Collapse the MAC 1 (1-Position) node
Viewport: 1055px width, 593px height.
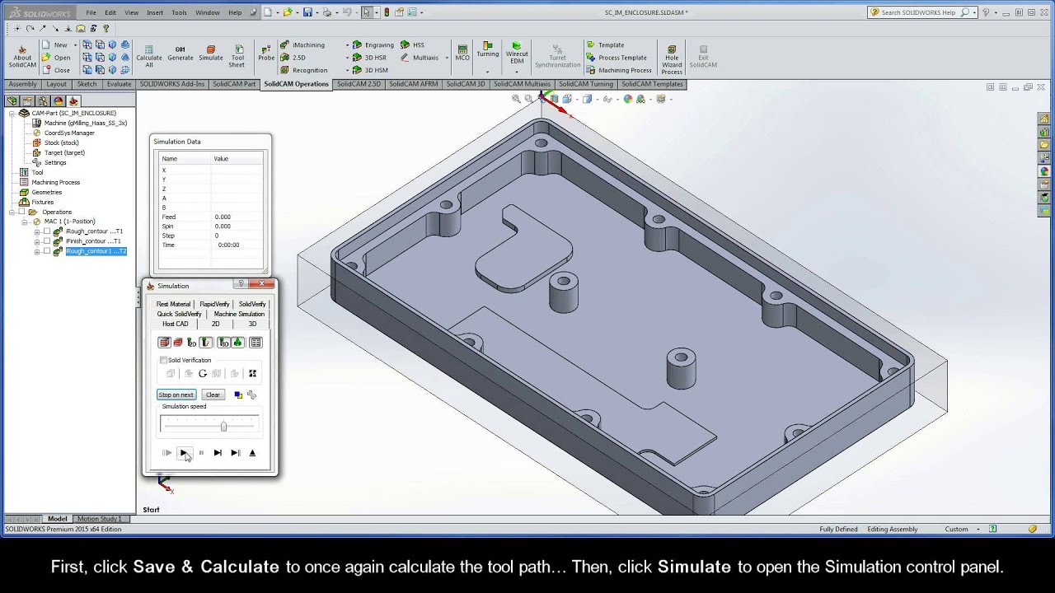[25, 222]
